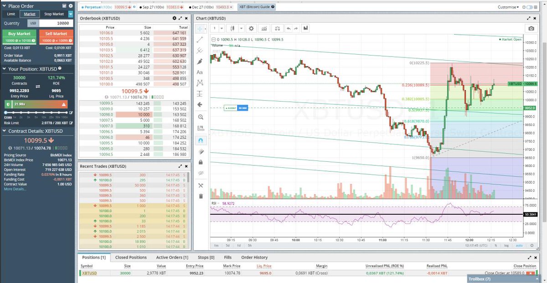Click the Sell Market button
The image size is (547, 283).
click(x=56, y=36)
